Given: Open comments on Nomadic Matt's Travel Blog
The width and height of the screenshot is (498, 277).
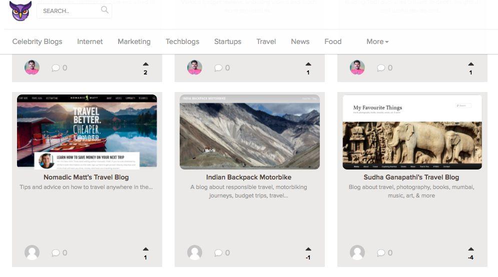Looking at the screenshot, I should [60, 253].
